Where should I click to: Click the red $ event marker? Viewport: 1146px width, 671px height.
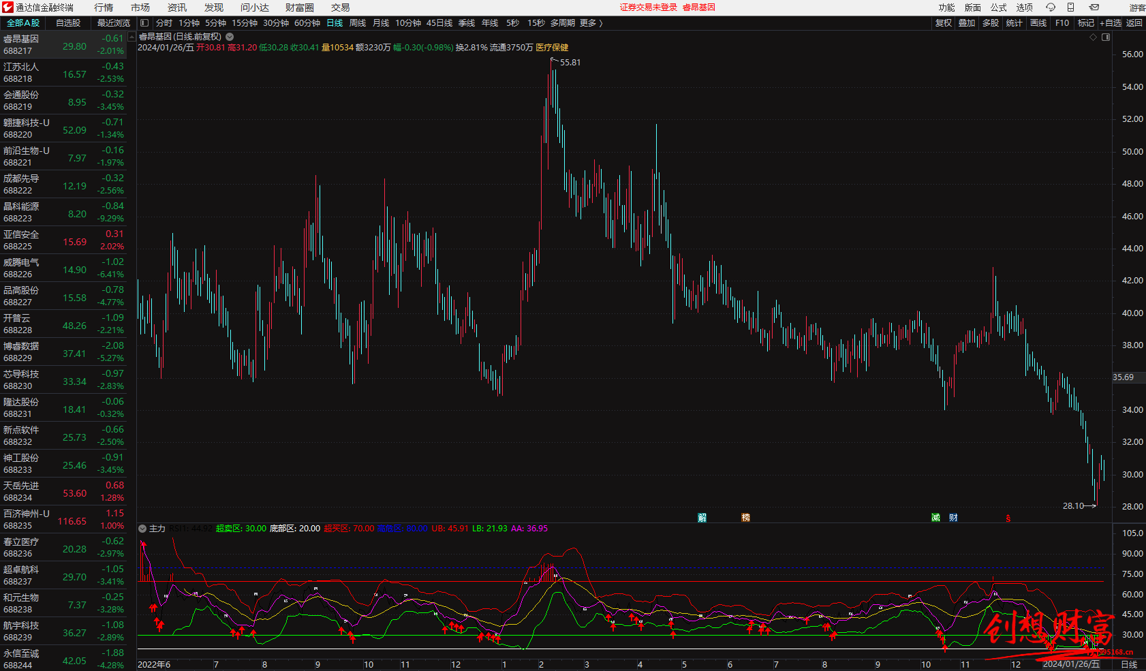click(1008, 518)
